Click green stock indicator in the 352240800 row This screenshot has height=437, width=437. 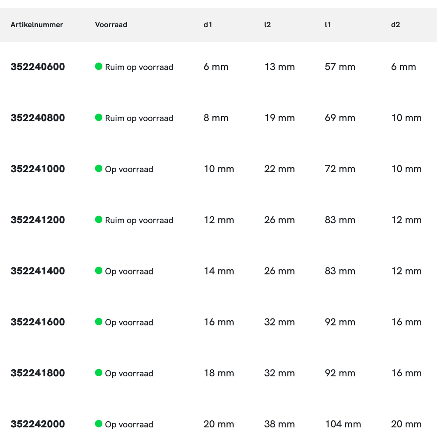click(99, 118)
